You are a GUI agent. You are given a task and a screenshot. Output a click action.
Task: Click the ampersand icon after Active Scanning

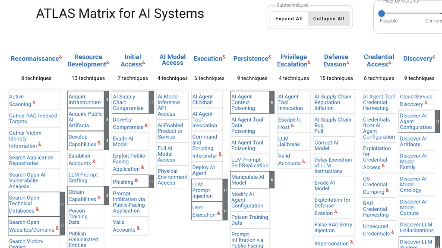tap(34, 103)
